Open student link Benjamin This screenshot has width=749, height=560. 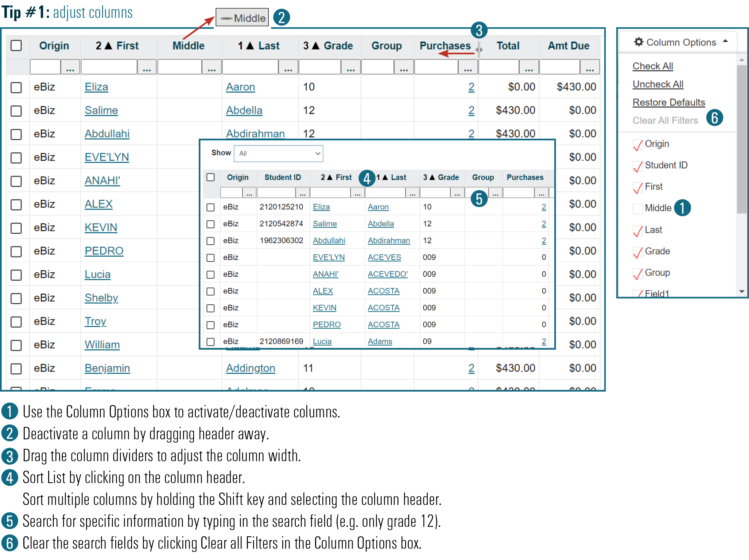point(107,368)
